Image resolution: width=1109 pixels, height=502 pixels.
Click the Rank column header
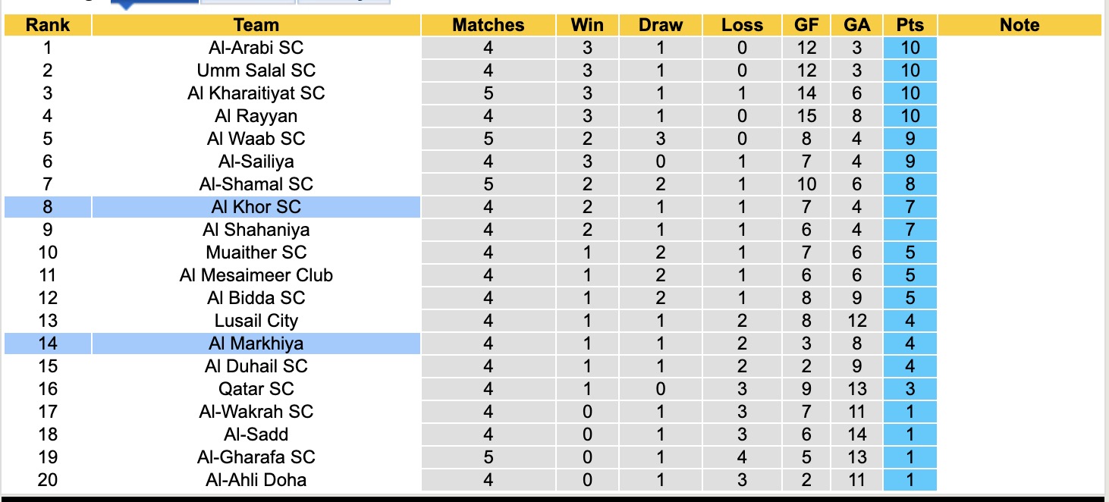(x=47, y=25)
